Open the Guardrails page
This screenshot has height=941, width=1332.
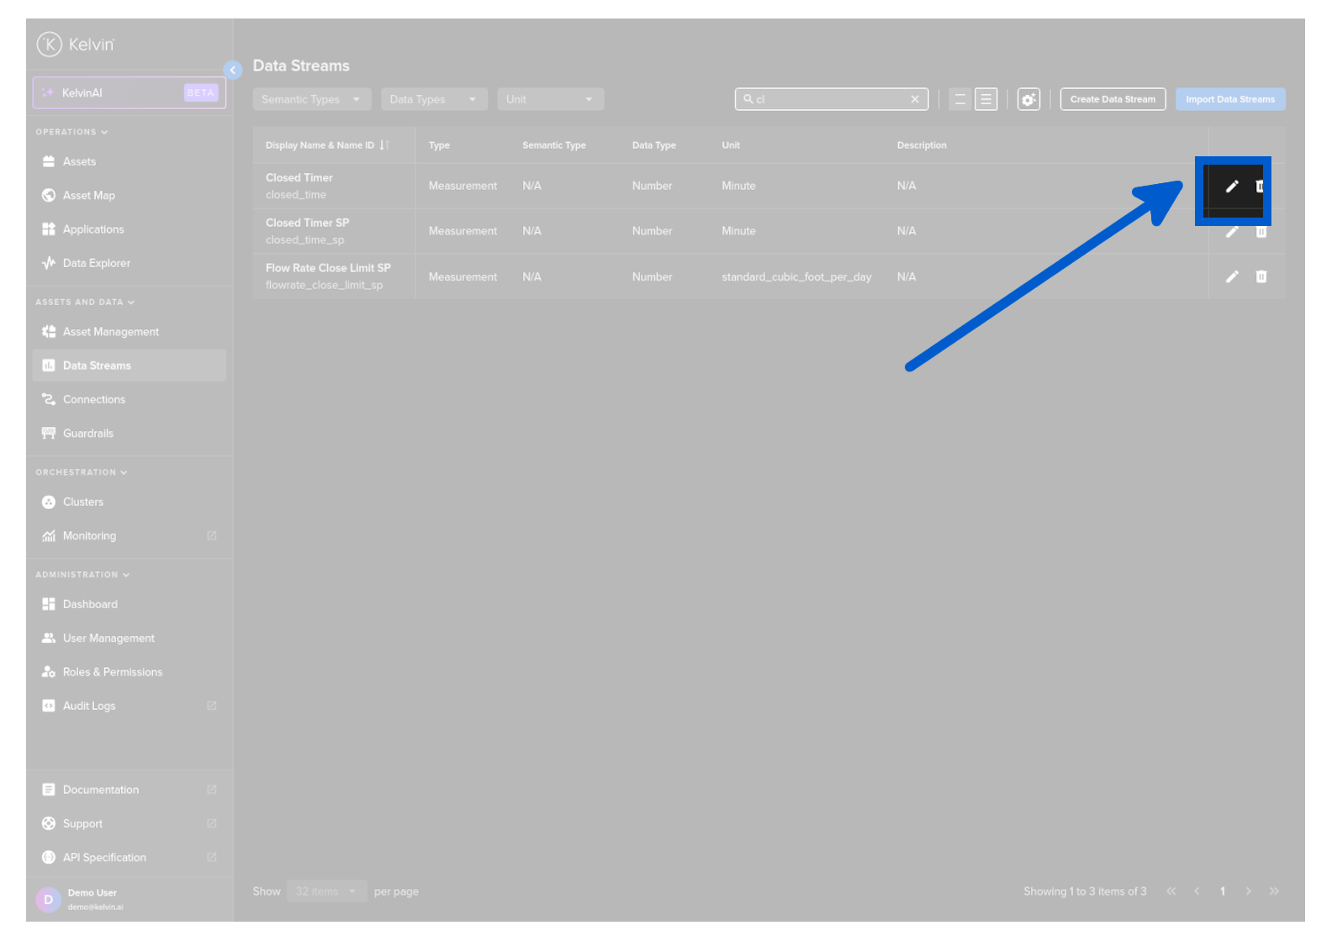[87, 434]
